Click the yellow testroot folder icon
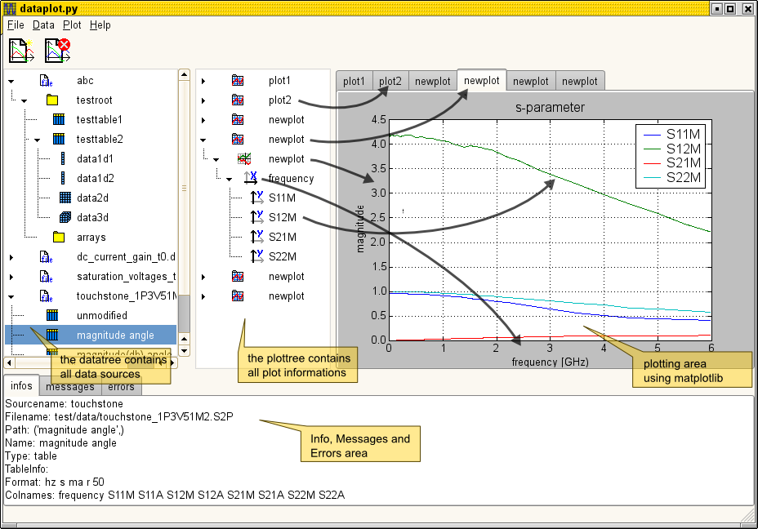 point(52,100)
